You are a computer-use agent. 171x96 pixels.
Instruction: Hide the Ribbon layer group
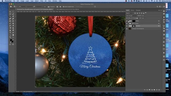[127, 21]
